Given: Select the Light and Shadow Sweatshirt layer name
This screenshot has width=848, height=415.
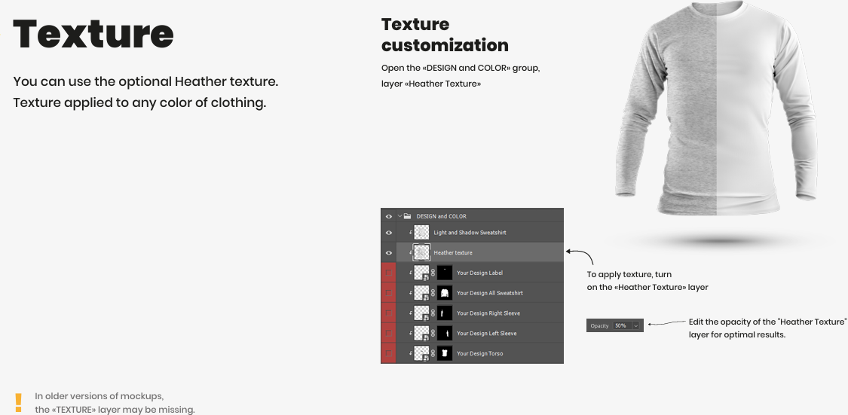Looking at the screenshot, I should (x=470, y=233).
